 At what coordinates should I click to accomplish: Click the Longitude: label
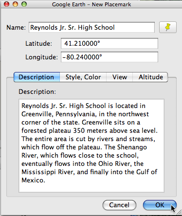tap(41, 57)
